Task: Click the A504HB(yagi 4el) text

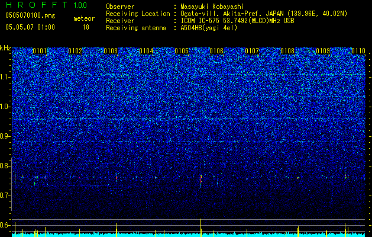Action: 209,28
